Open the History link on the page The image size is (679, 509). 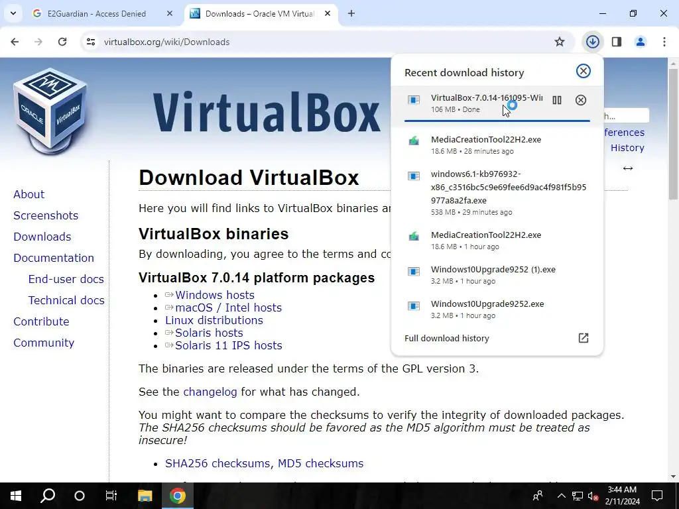(627, 148)
